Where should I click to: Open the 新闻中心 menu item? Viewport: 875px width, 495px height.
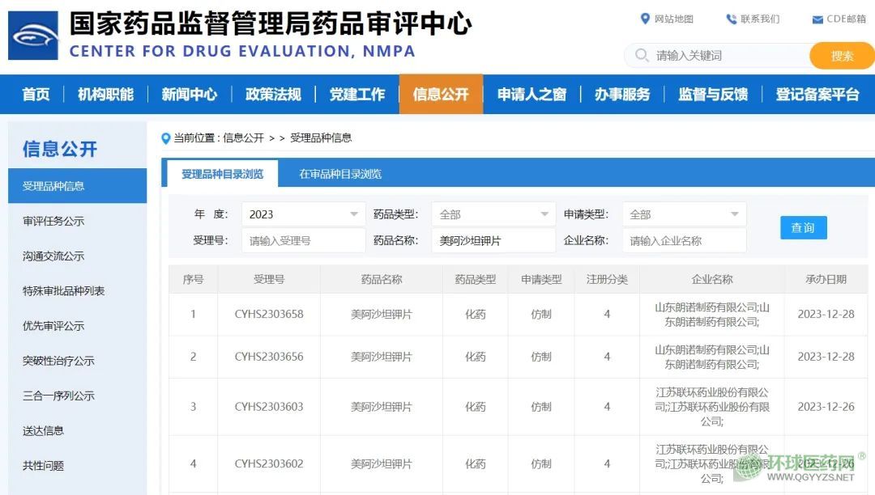(x=189, y=95)
